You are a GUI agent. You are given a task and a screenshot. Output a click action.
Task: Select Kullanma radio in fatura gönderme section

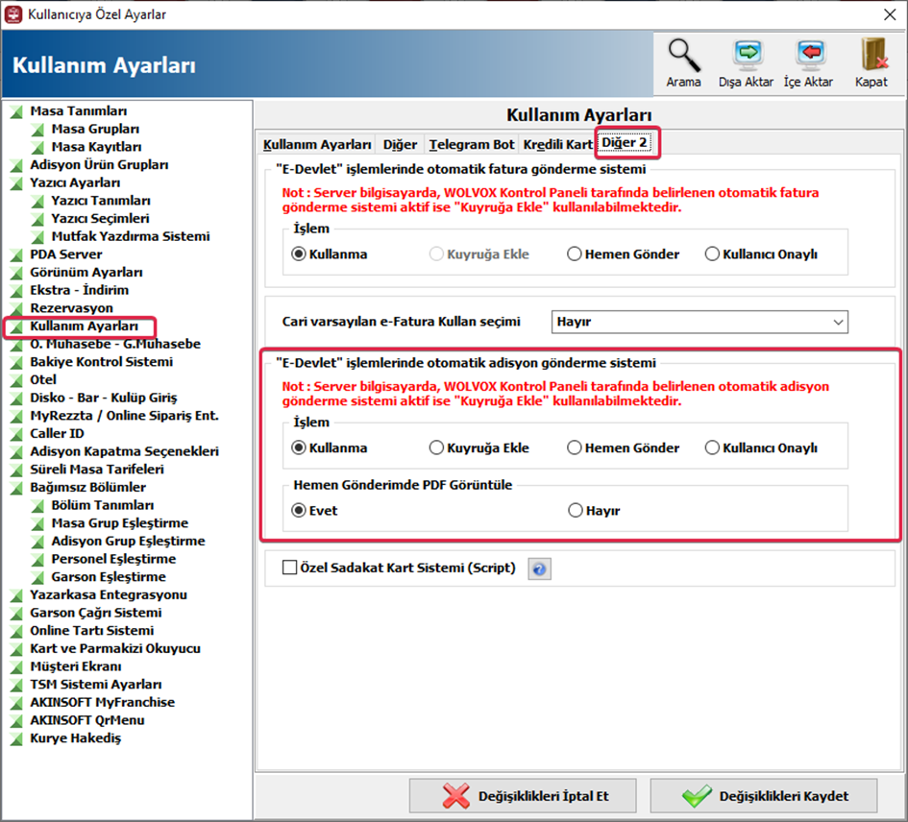[299, 254]
